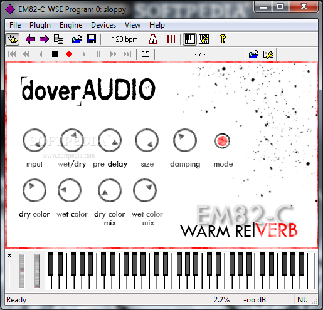Click the 2.2% CPU load status
Viewport: 323px width, 310px height.
(221, 300)
